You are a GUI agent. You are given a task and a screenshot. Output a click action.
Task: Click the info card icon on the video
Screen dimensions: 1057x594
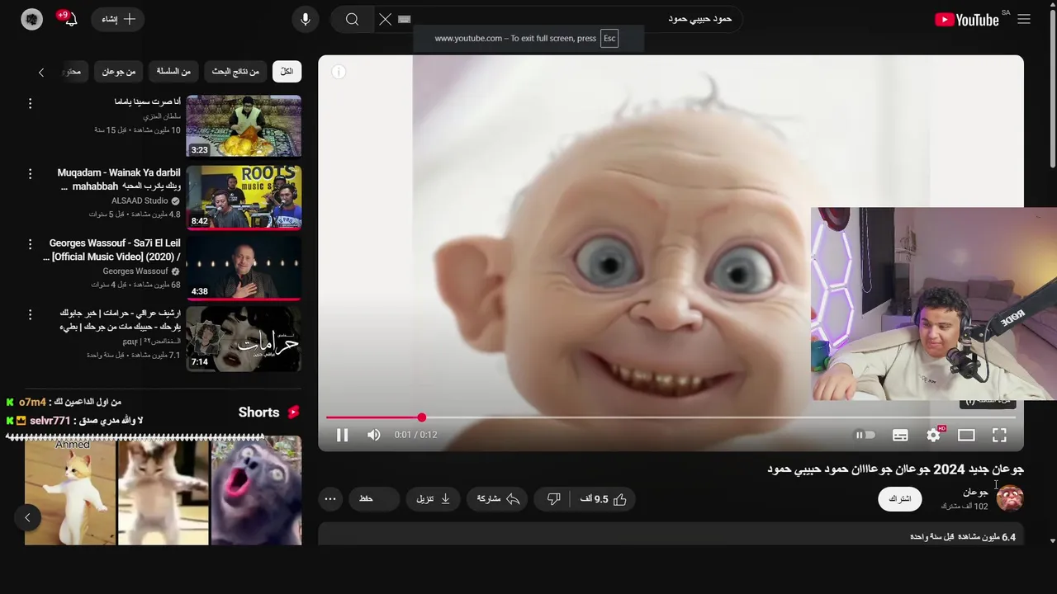[x=339, y=72]
